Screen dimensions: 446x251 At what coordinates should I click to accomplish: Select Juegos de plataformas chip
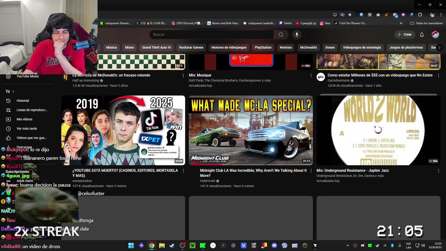click(406, 47)
